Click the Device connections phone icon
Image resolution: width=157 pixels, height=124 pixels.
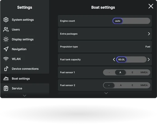click(6, 69)
